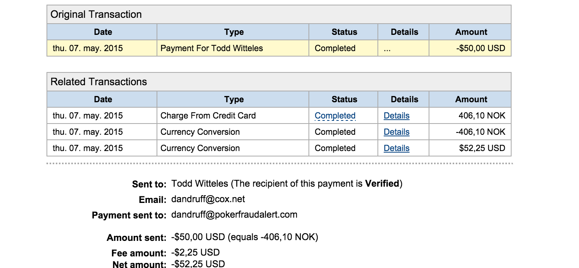579x268 pixels.
Task: Click the Net amount value -$52,25 USD
Action: coord(198,264)
